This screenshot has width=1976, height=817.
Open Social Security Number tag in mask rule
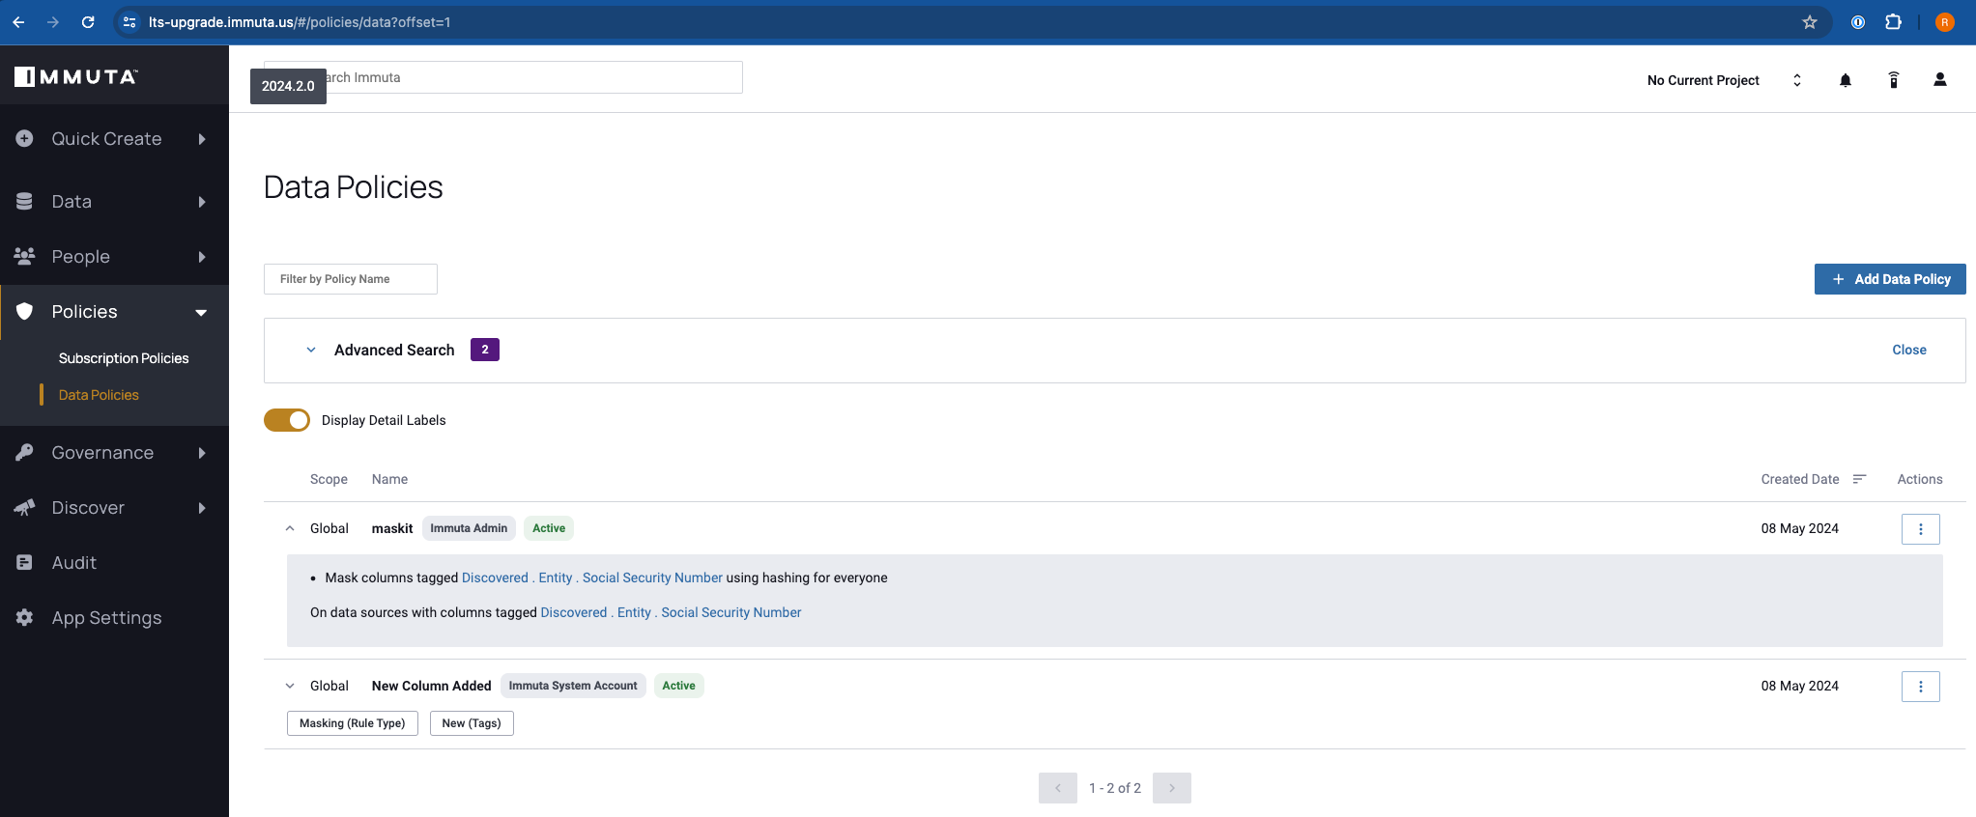tap(652, 578)
